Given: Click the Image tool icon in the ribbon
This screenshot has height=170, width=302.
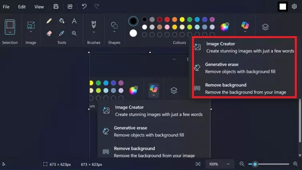Looking at the screenshot, I should point(31,25).
